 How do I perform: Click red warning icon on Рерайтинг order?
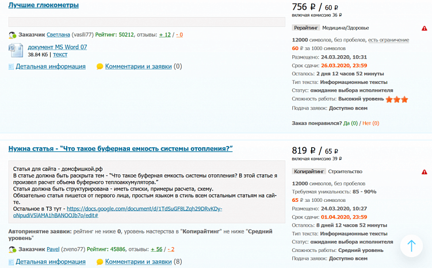coord(425,28)
